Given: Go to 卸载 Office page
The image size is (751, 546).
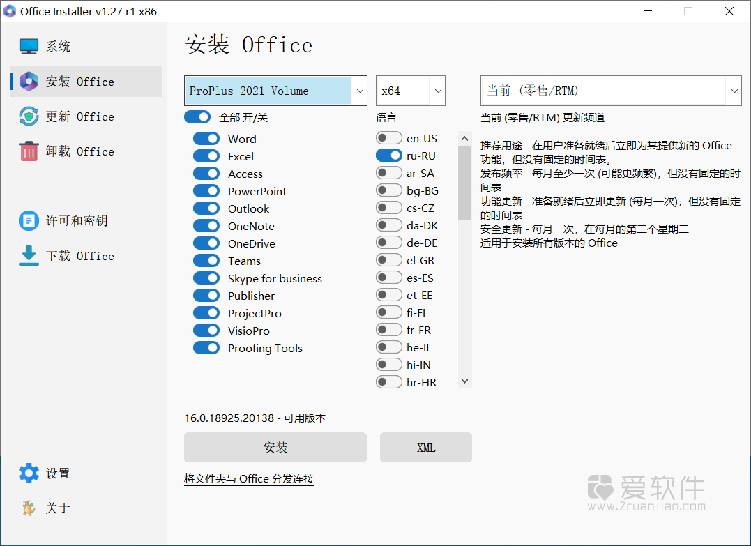Looking at the screenshot, I should pyautogui.click(x=86, y=151).
